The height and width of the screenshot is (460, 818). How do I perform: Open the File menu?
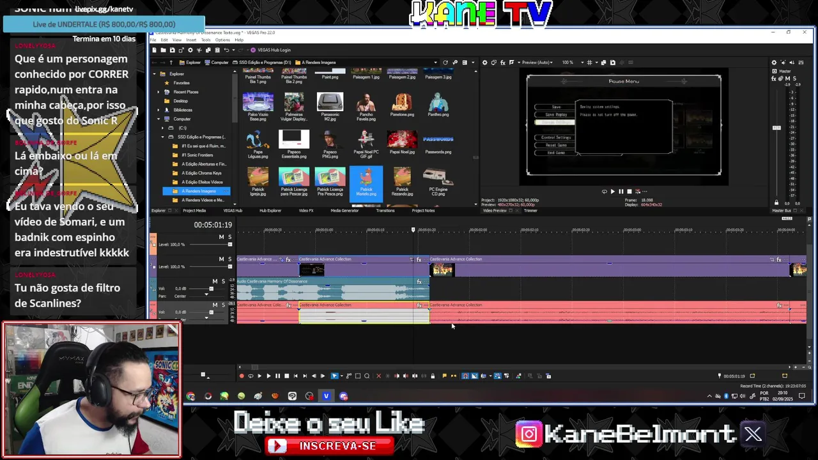point(153,40)
